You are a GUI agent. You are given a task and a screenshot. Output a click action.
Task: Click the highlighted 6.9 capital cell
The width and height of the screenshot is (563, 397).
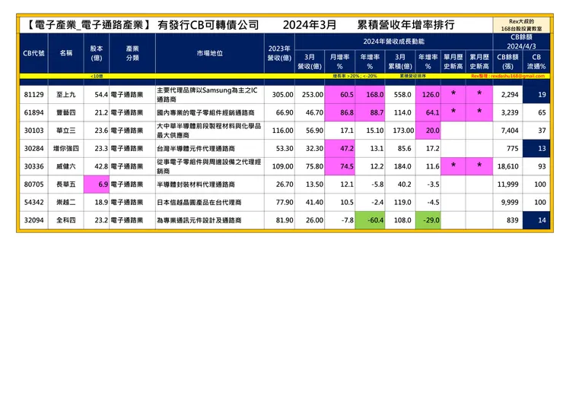tap(96, 184)
